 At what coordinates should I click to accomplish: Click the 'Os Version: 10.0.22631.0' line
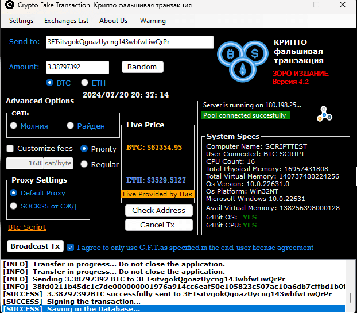click(x=247, y=184)
